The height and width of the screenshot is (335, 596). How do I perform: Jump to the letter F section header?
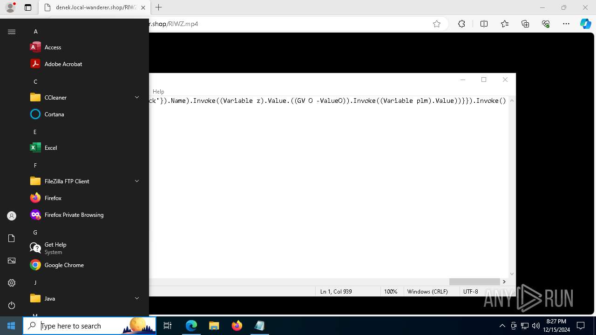(x=35, y=165)
